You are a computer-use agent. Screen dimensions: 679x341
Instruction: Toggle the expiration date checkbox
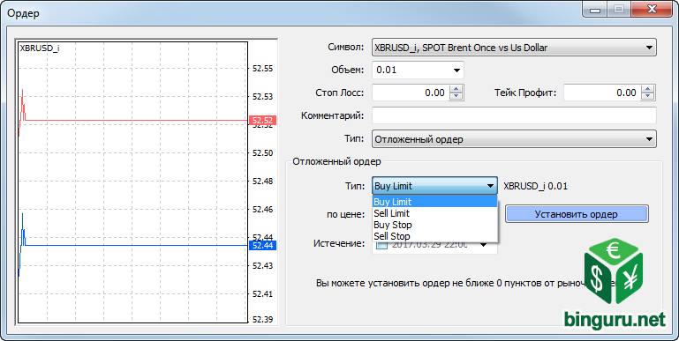[381, 245]
